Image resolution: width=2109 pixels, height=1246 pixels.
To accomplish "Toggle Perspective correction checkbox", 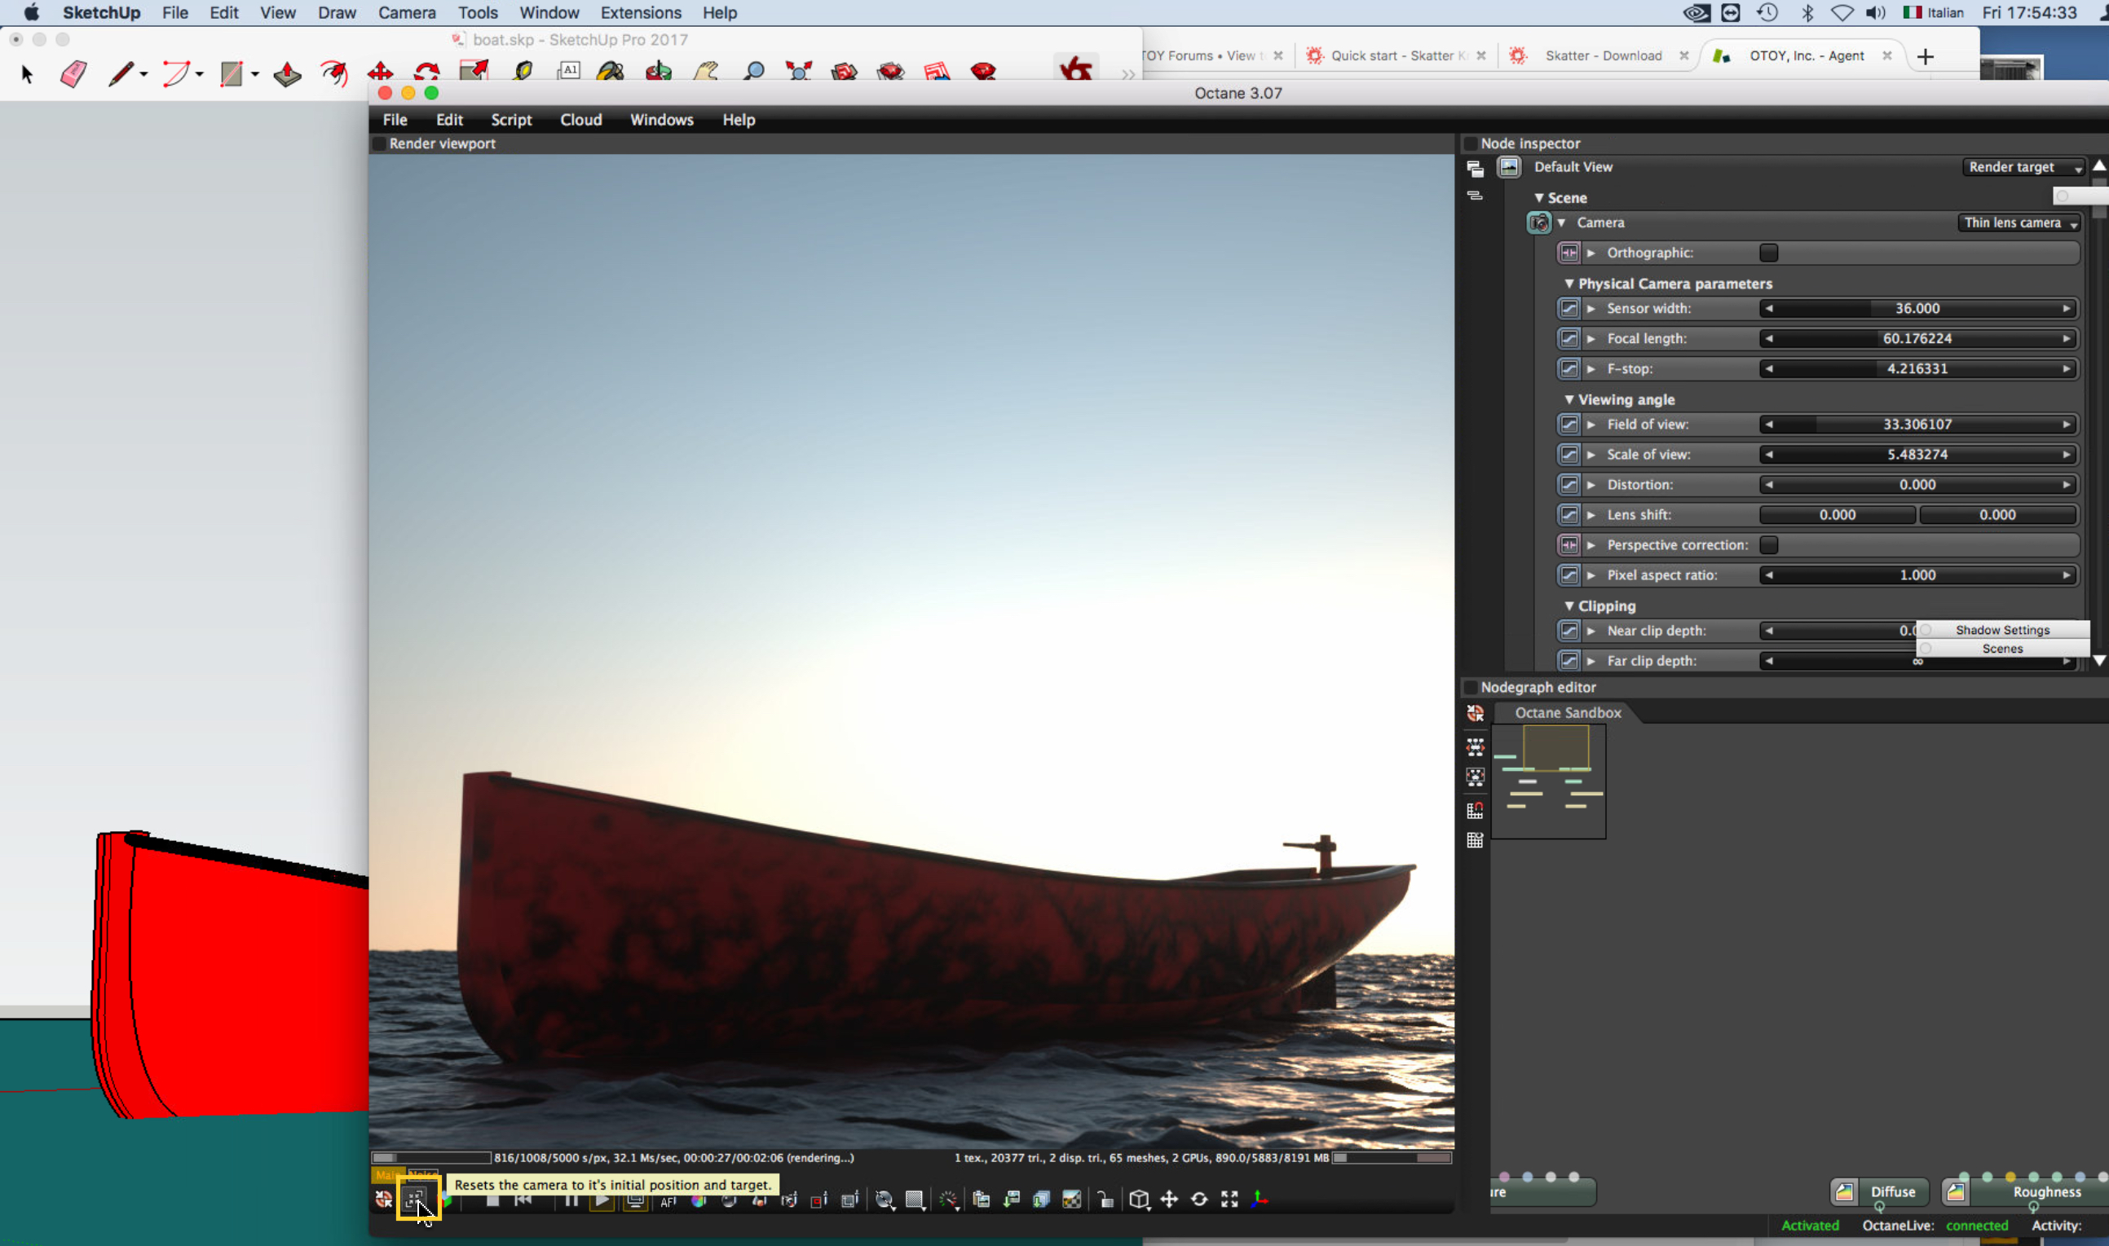I will click(1768, 545).
